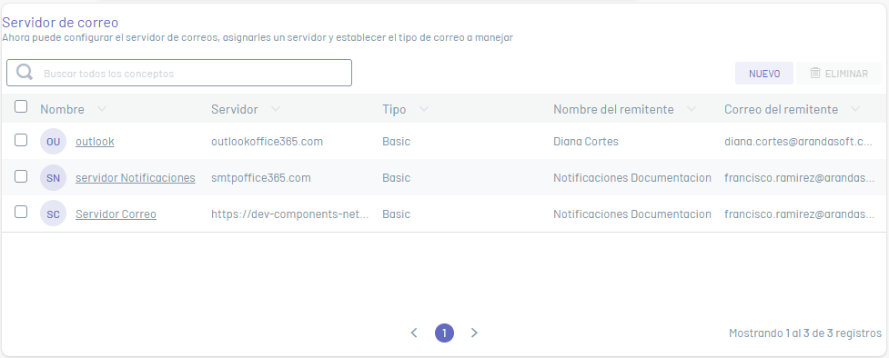Click the NUEVO button

click(764, 74)
